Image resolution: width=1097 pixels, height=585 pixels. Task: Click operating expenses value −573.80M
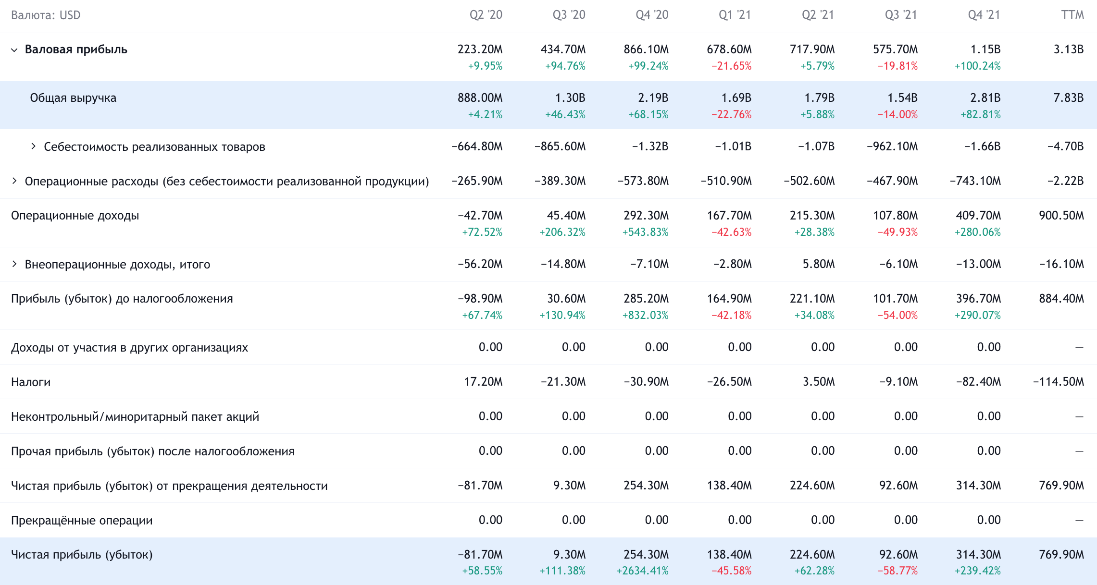click(x=643, y=181)
